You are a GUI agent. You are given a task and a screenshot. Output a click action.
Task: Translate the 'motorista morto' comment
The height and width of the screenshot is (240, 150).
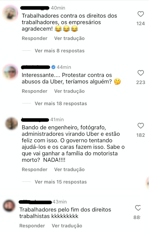[x=69, y=169]
